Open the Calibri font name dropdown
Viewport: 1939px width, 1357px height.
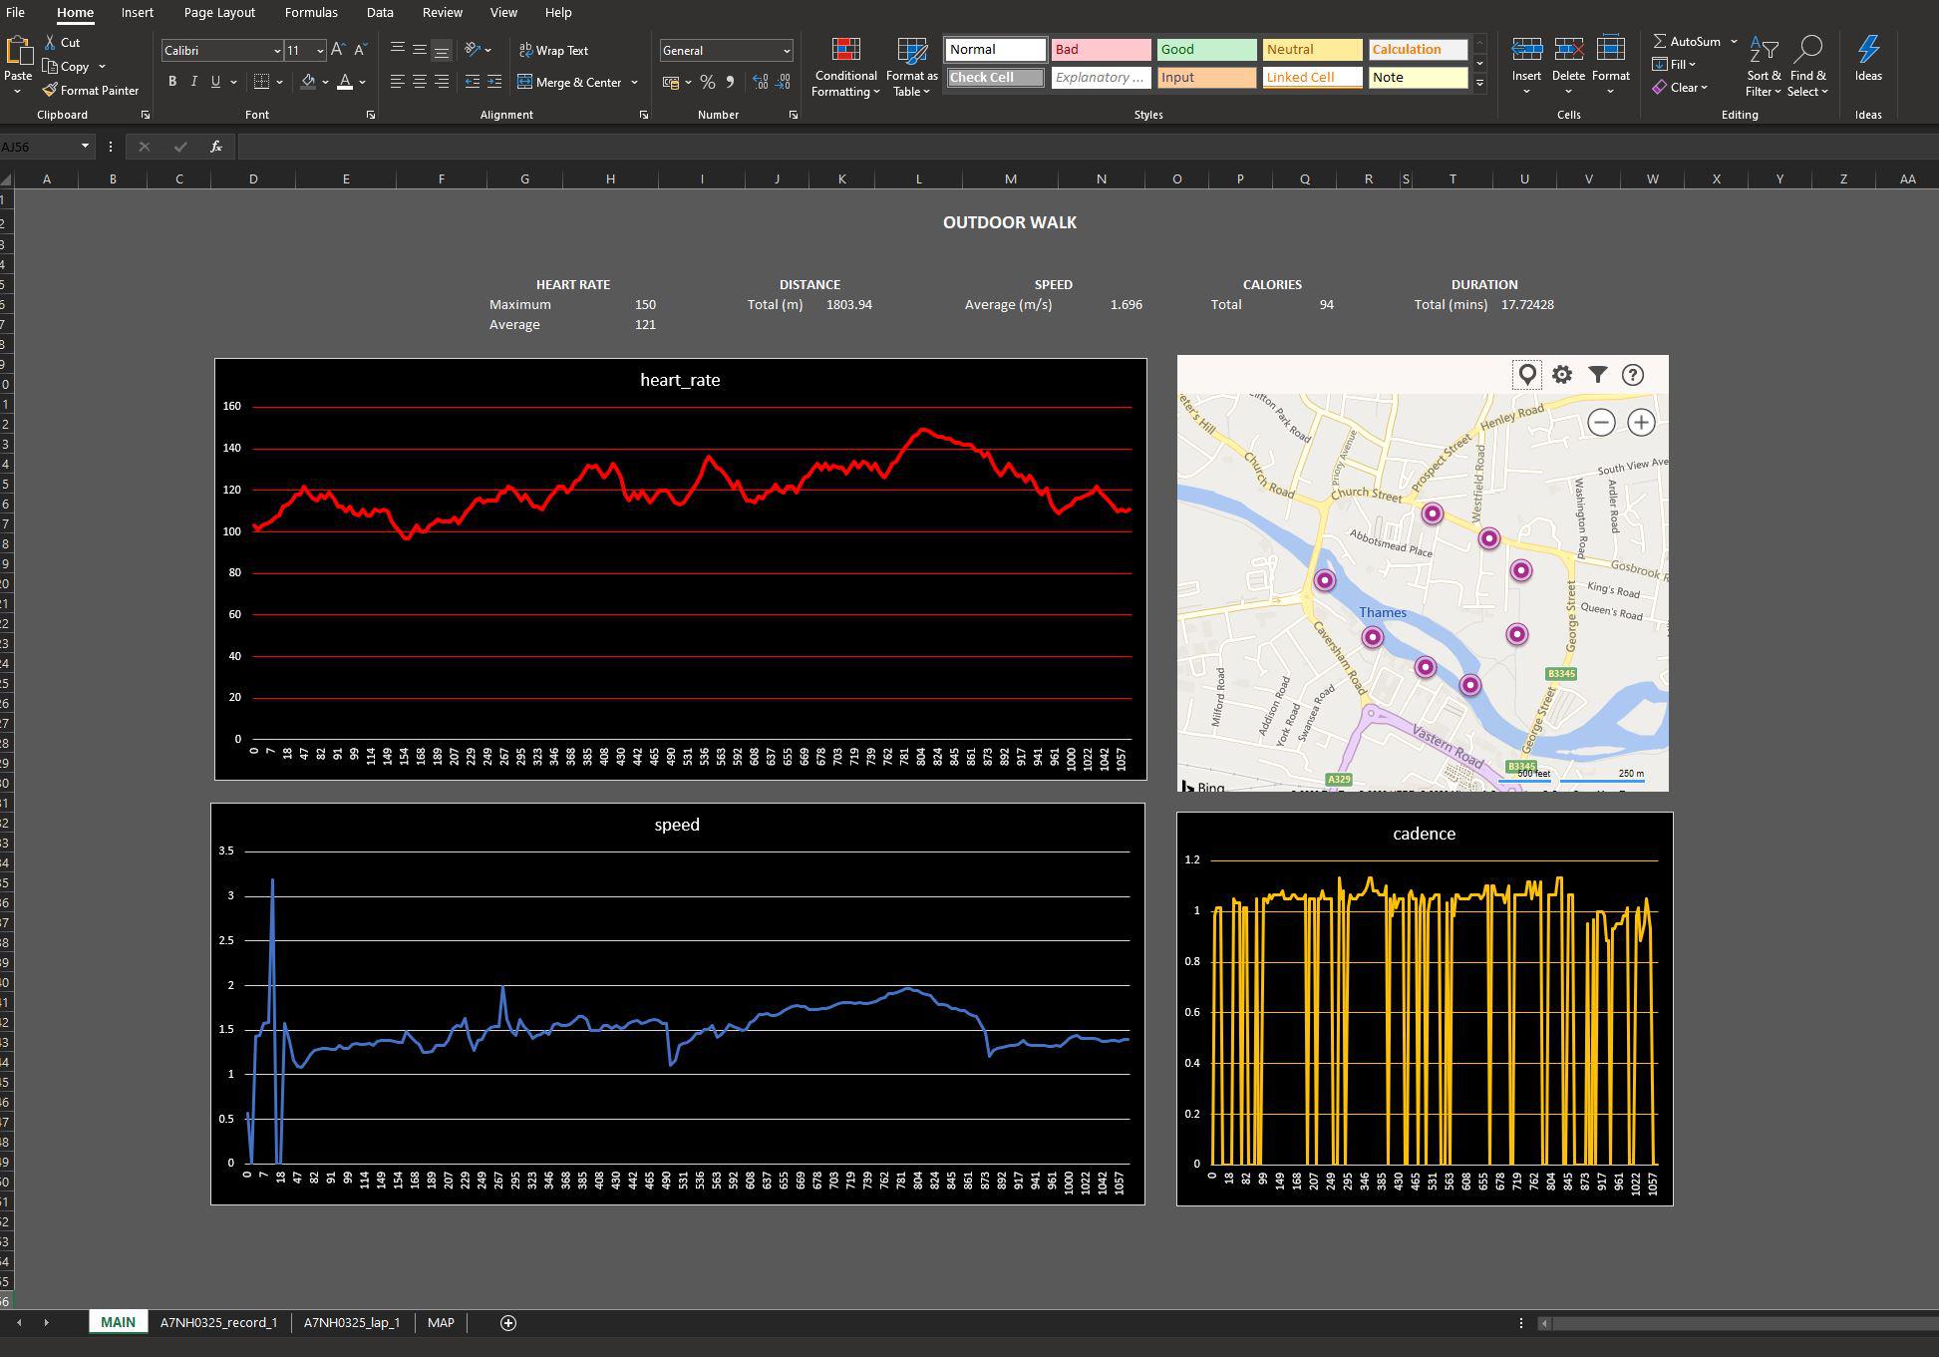(x=277, y=50)
